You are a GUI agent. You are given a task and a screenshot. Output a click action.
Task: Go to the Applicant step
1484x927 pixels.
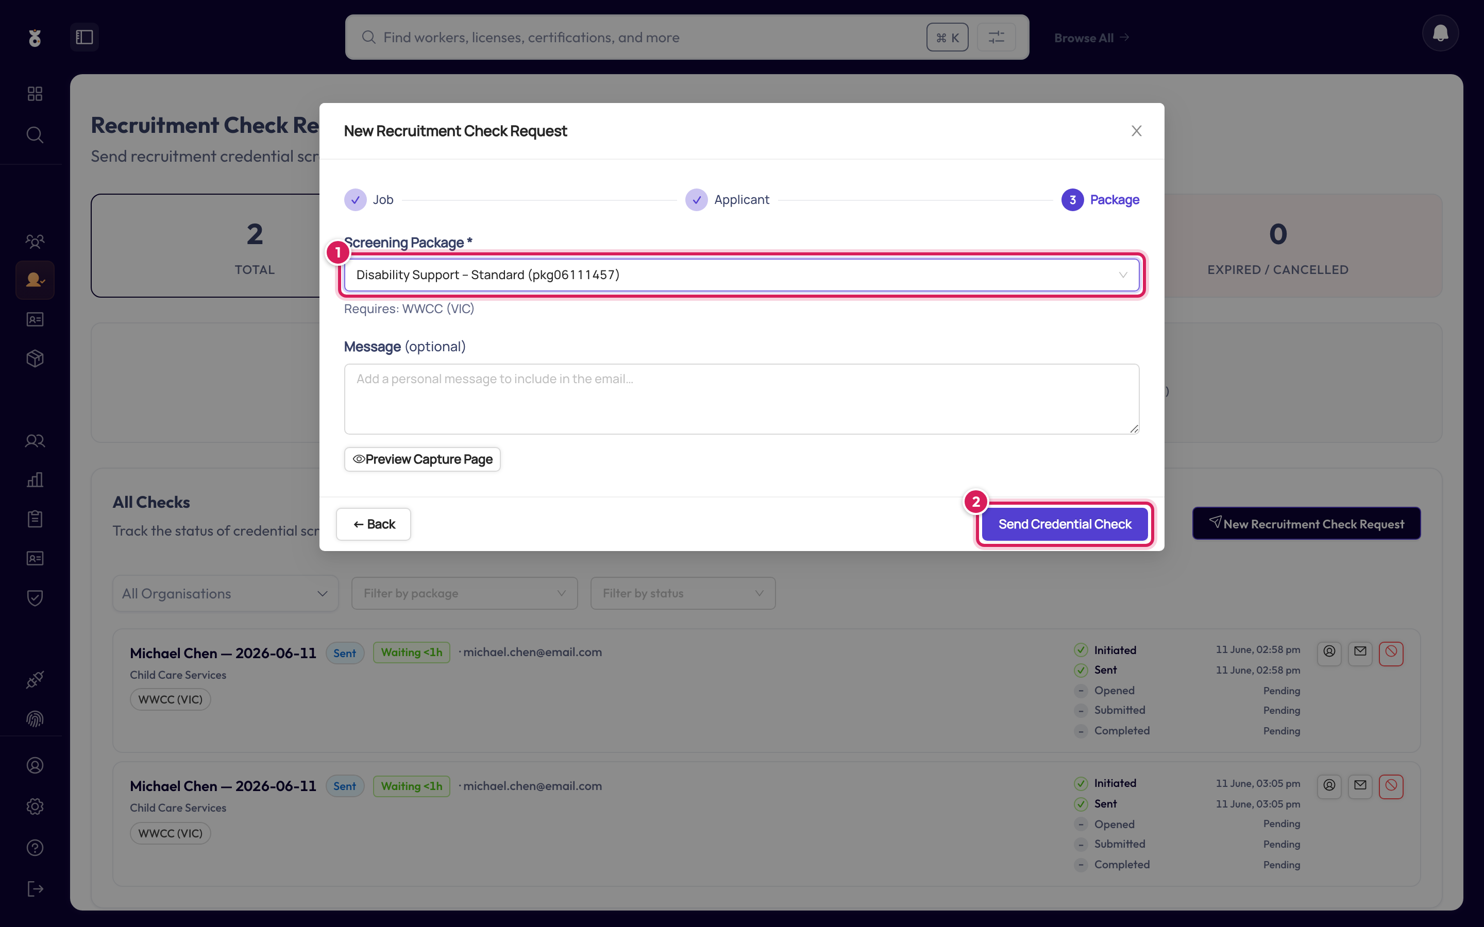click(727, 200)
